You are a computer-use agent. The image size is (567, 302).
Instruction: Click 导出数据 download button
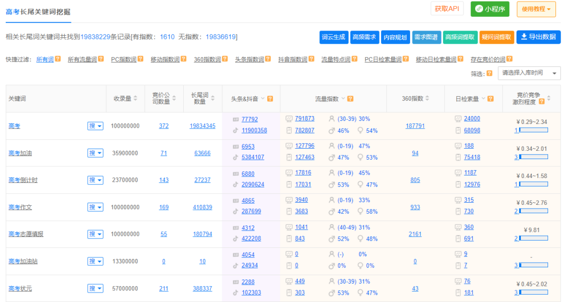[539, 37]
